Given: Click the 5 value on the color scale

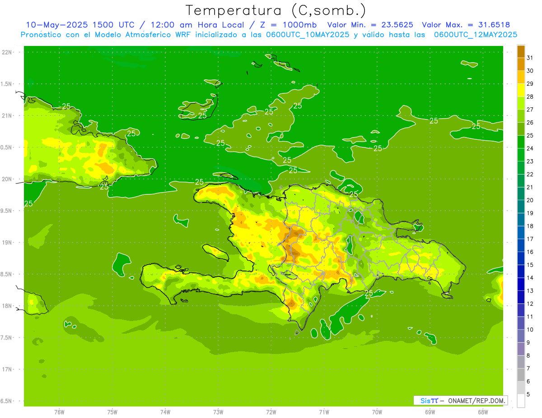Looking at the screenshot, I should point(528,395).
